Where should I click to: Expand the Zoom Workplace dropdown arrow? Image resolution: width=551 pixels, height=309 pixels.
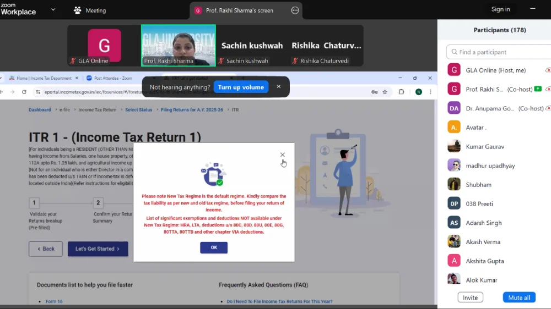(x=53, y=10)
